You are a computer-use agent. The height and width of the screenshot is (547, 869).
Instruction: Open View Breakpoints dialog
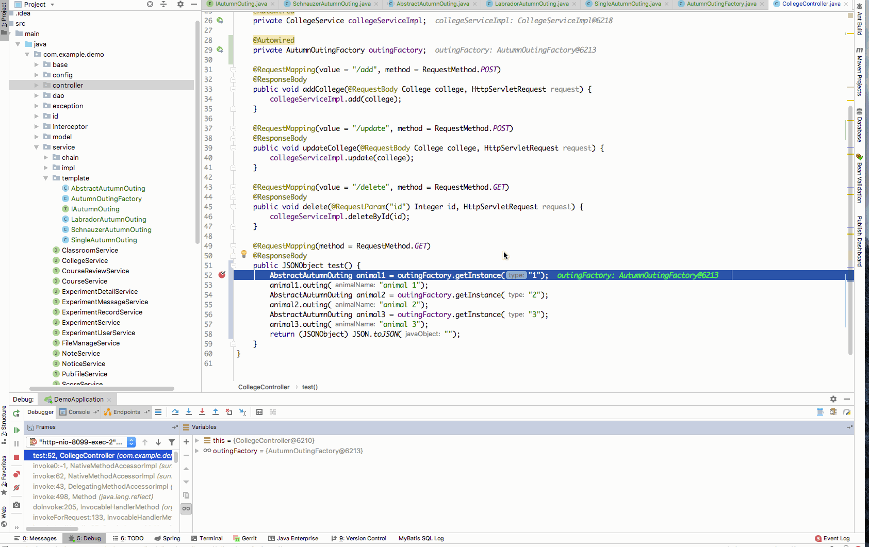(17, 474)
